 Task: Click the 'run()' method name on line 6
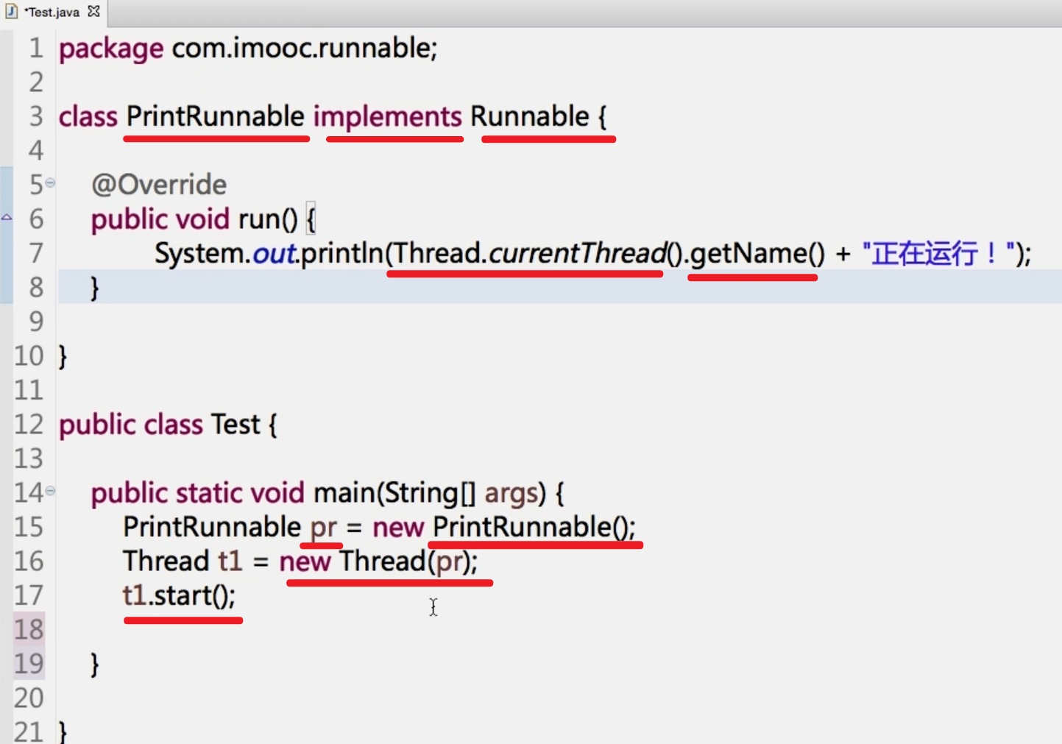pyautogui.click(x=268, y=219)
